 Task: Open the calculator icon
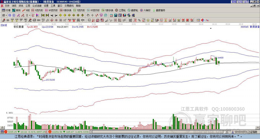(116, 15)
